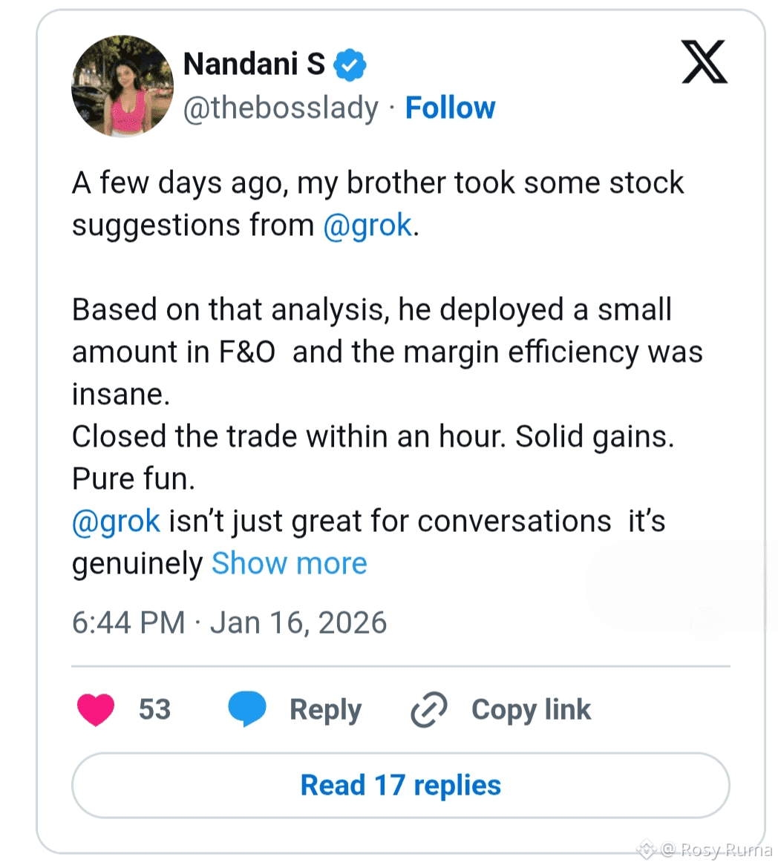Click the Copy link text label
Image resolution: width=778 pixels, height=868 pixels.
point(531,709)
